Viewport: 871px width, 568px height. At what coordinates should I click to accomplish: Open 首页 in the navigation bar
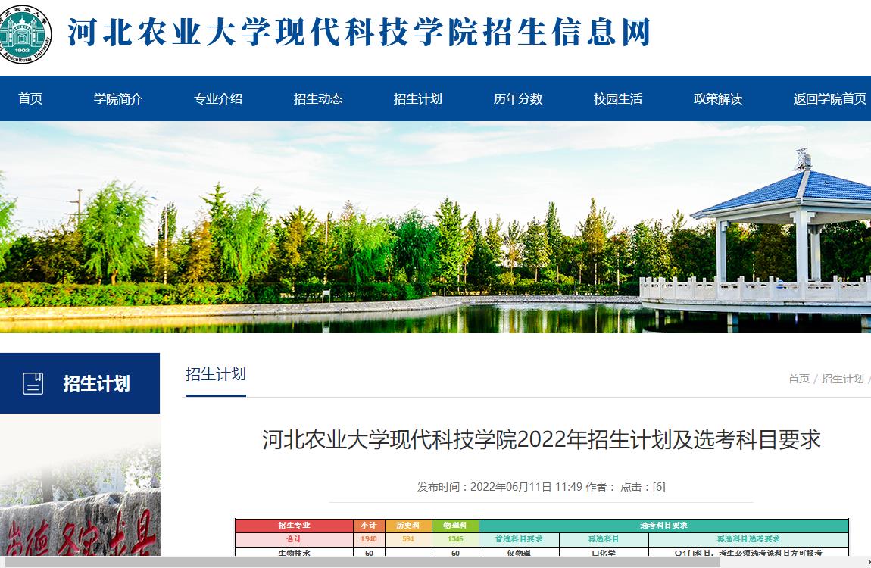click(30, 98)
